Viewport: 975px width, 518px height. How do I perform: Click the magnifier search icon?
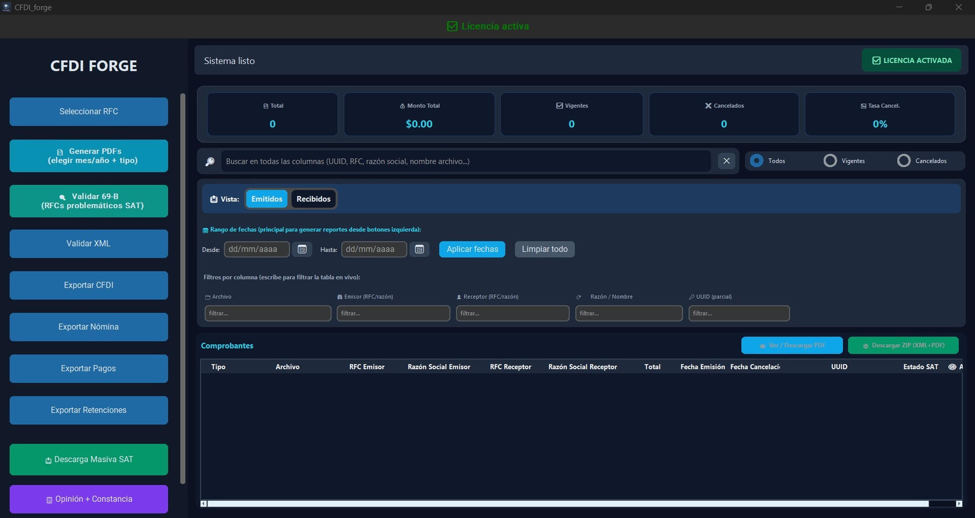(210, 161)
